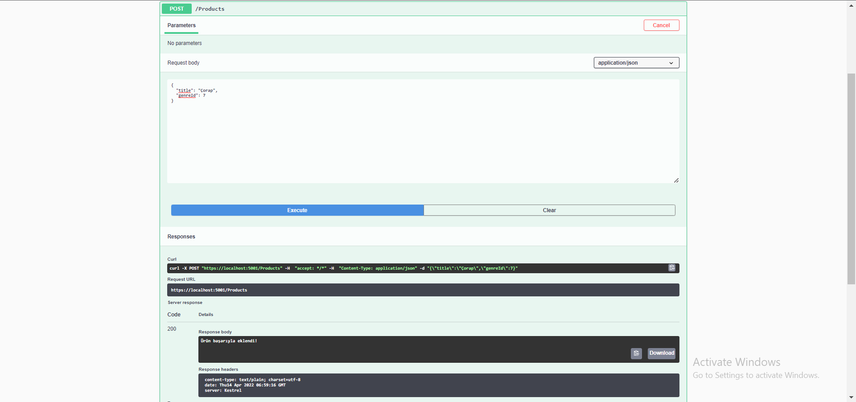
Task: Click the "Server response" label
Action: pos(185,303)
